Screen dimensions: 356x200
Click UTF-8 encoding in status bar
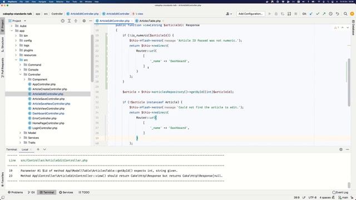point(313,198)
